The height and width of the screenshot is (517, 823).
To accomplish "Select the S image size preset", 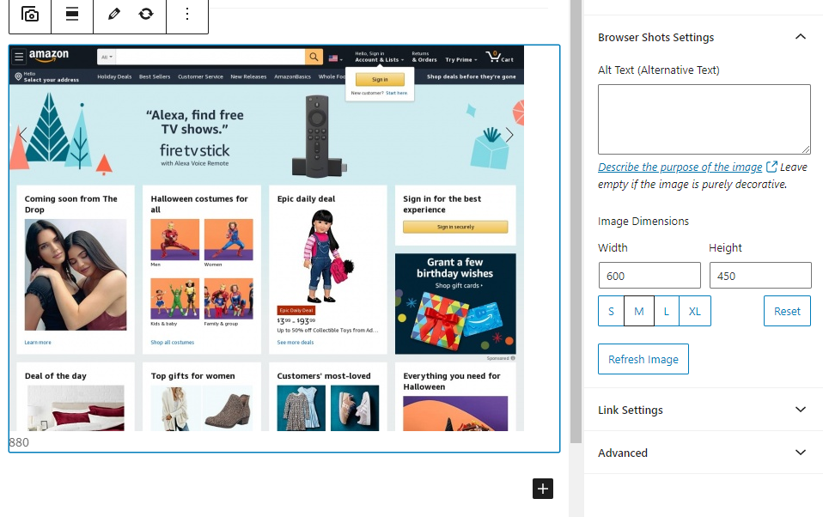I will coord(611,311).
